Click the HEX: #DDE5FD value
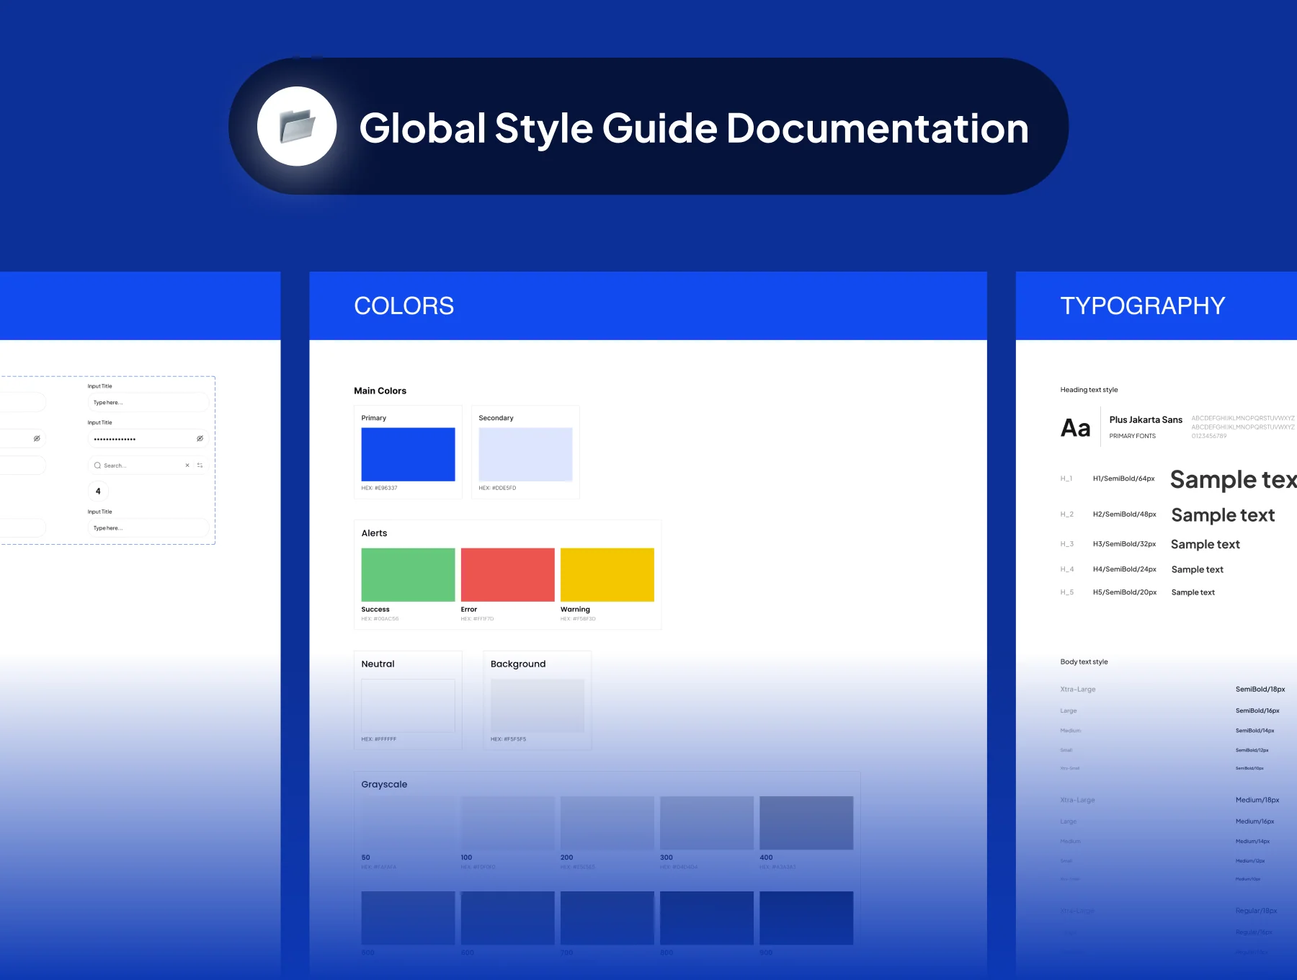The height and width of the screenshot is (980, 1297). [x=497, y=488]
